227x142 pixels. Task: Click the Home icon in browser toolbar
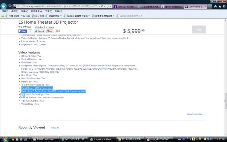[215, 6]
